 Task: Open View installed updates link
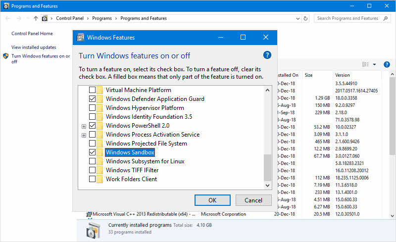point(34,47)
